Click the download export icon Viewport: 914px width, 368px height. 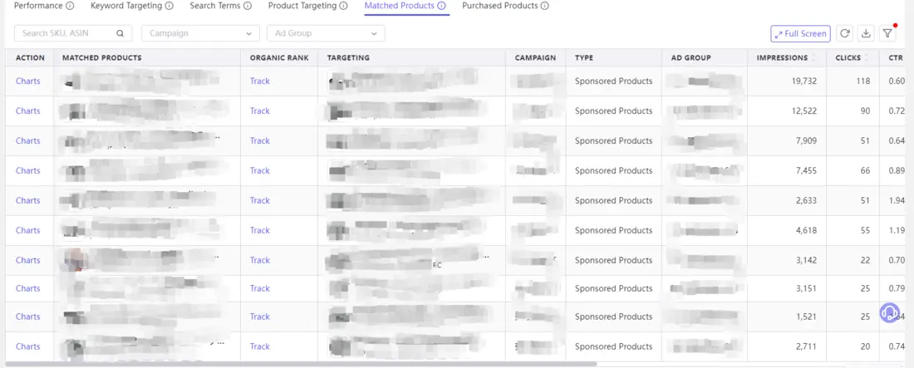click(866, 33)
